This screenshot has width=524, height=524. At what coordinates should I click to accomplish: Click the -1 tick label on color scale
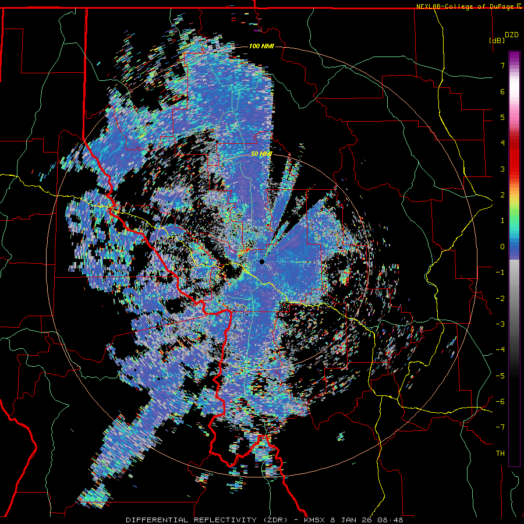pyautogui.click(x=500, y=272)
